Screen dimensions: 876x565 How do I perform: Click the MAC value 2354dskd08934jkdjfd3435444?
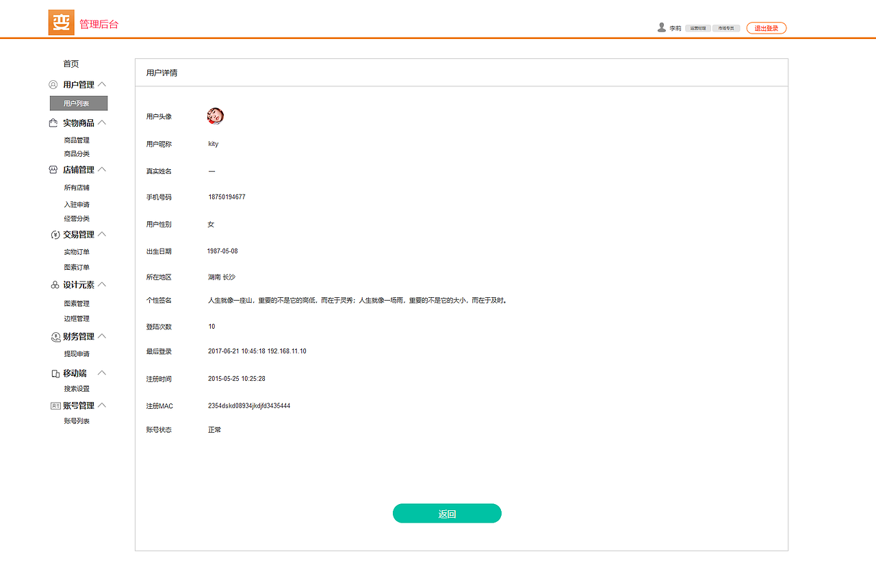coord(249,406)
